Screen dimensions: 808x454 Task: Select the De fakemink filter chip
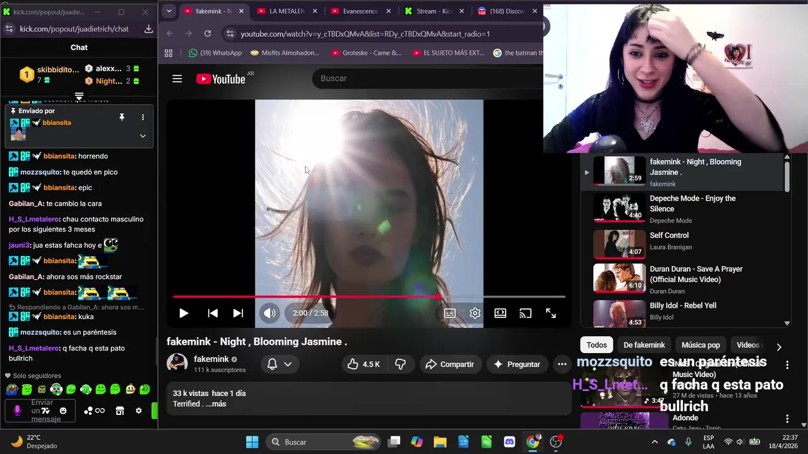tap(644, 345)
